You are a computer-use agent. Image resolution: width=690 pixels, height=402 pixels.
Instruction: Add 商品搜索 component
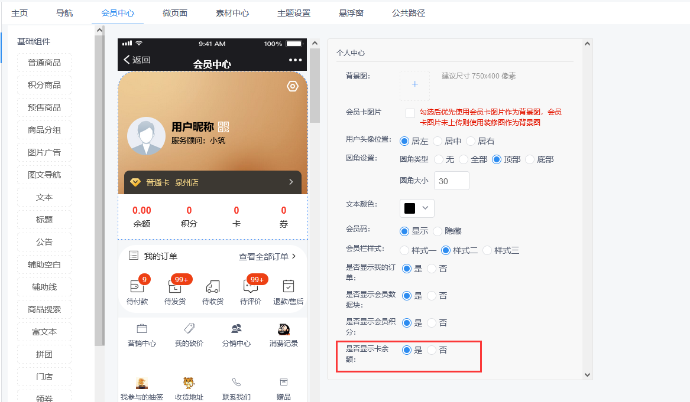[x=44, y=310]
